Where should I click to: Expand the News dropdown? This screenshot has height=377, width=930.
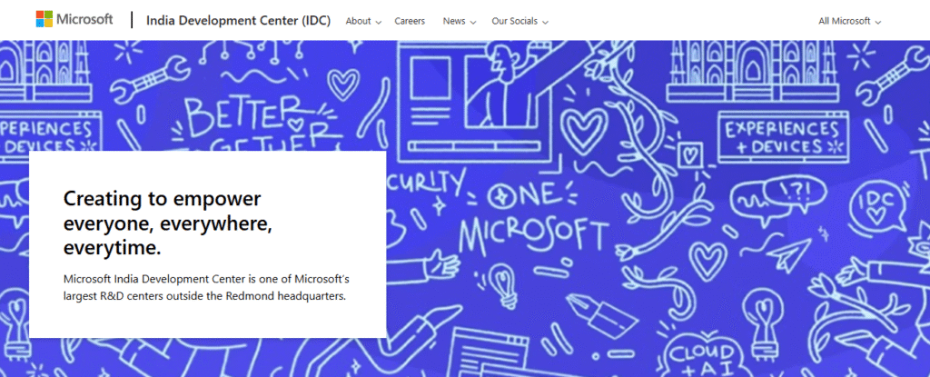coord(459,21)
